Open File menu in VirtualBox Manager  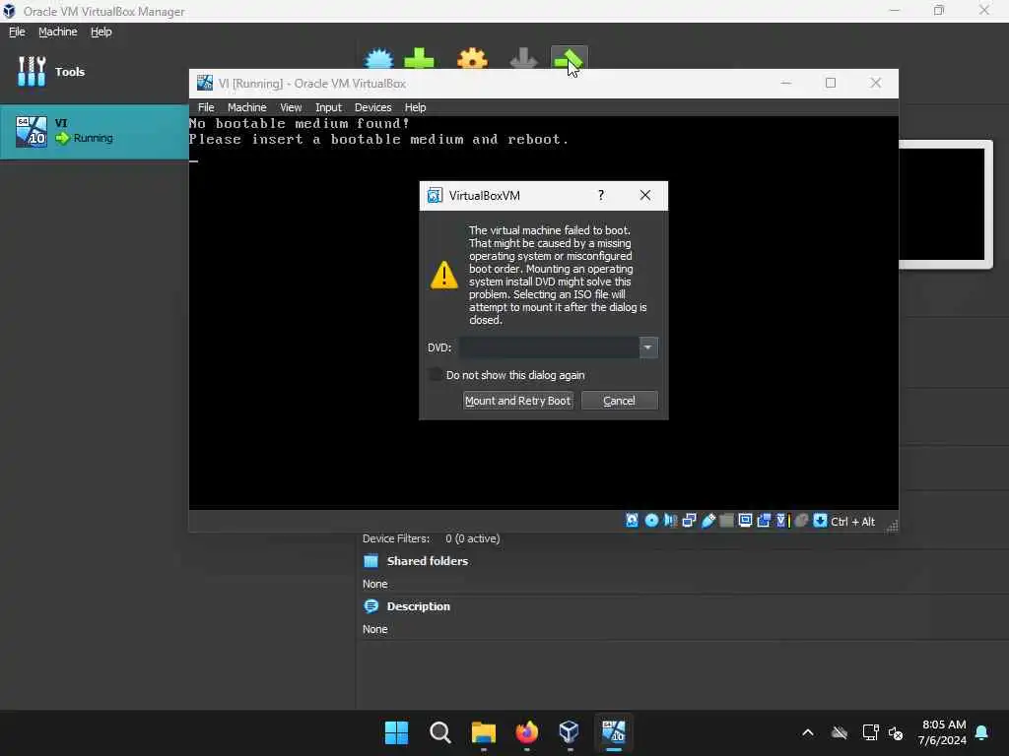pyautogui.click(x=17, y=31)
